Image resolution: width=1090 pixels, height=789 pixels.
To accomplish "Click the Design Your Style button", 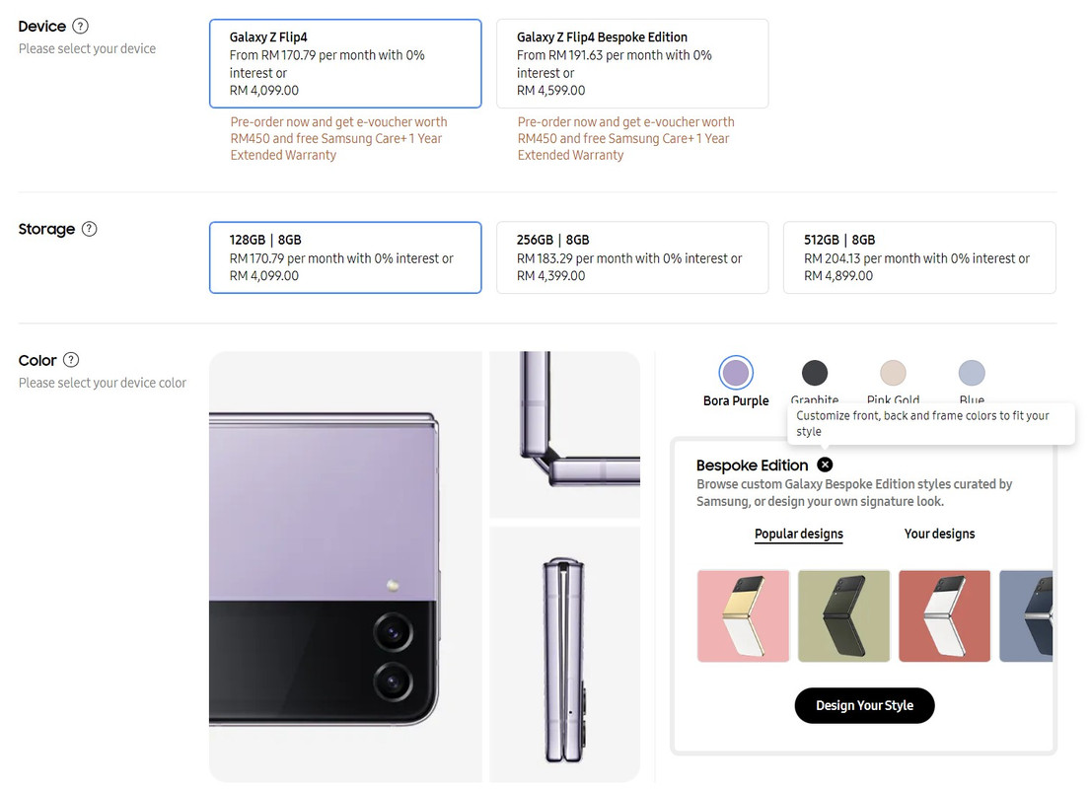I will pos(864,705).
